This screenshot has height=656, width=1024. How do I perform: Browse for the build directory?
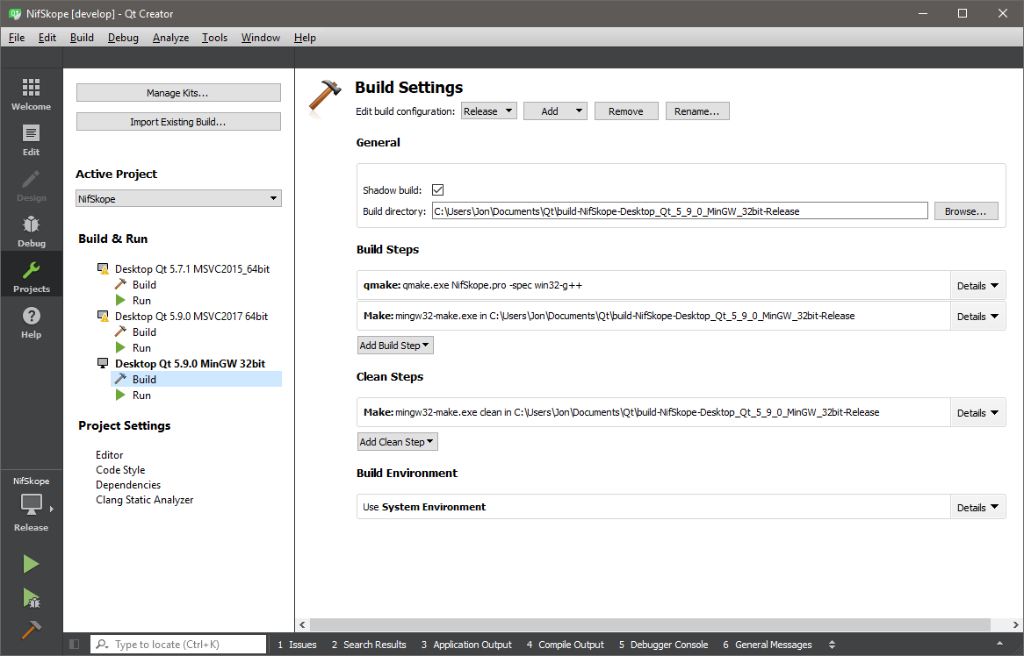(966, 210)
